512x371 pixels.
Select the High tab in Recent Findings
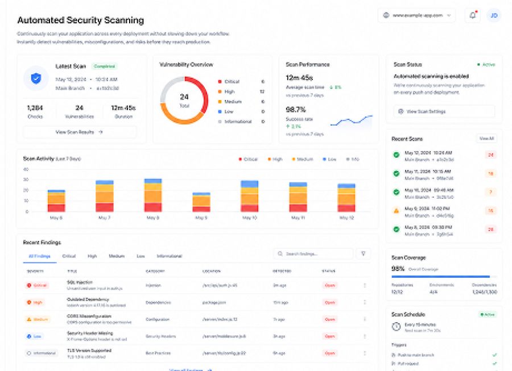[x=92, y=256]
